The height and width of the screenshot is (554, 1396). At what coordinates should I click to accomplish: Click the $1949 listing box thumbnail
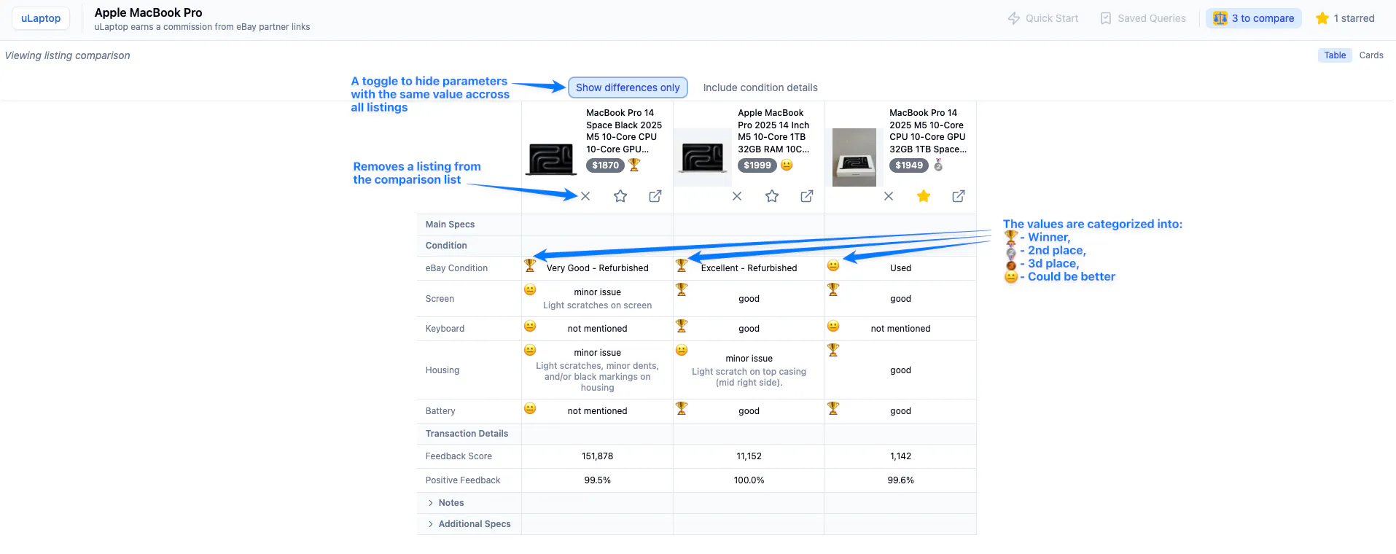click(x=854, y=157)
